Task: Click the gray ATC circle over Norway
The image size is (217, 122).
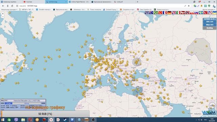Action: tap(110, 33)
